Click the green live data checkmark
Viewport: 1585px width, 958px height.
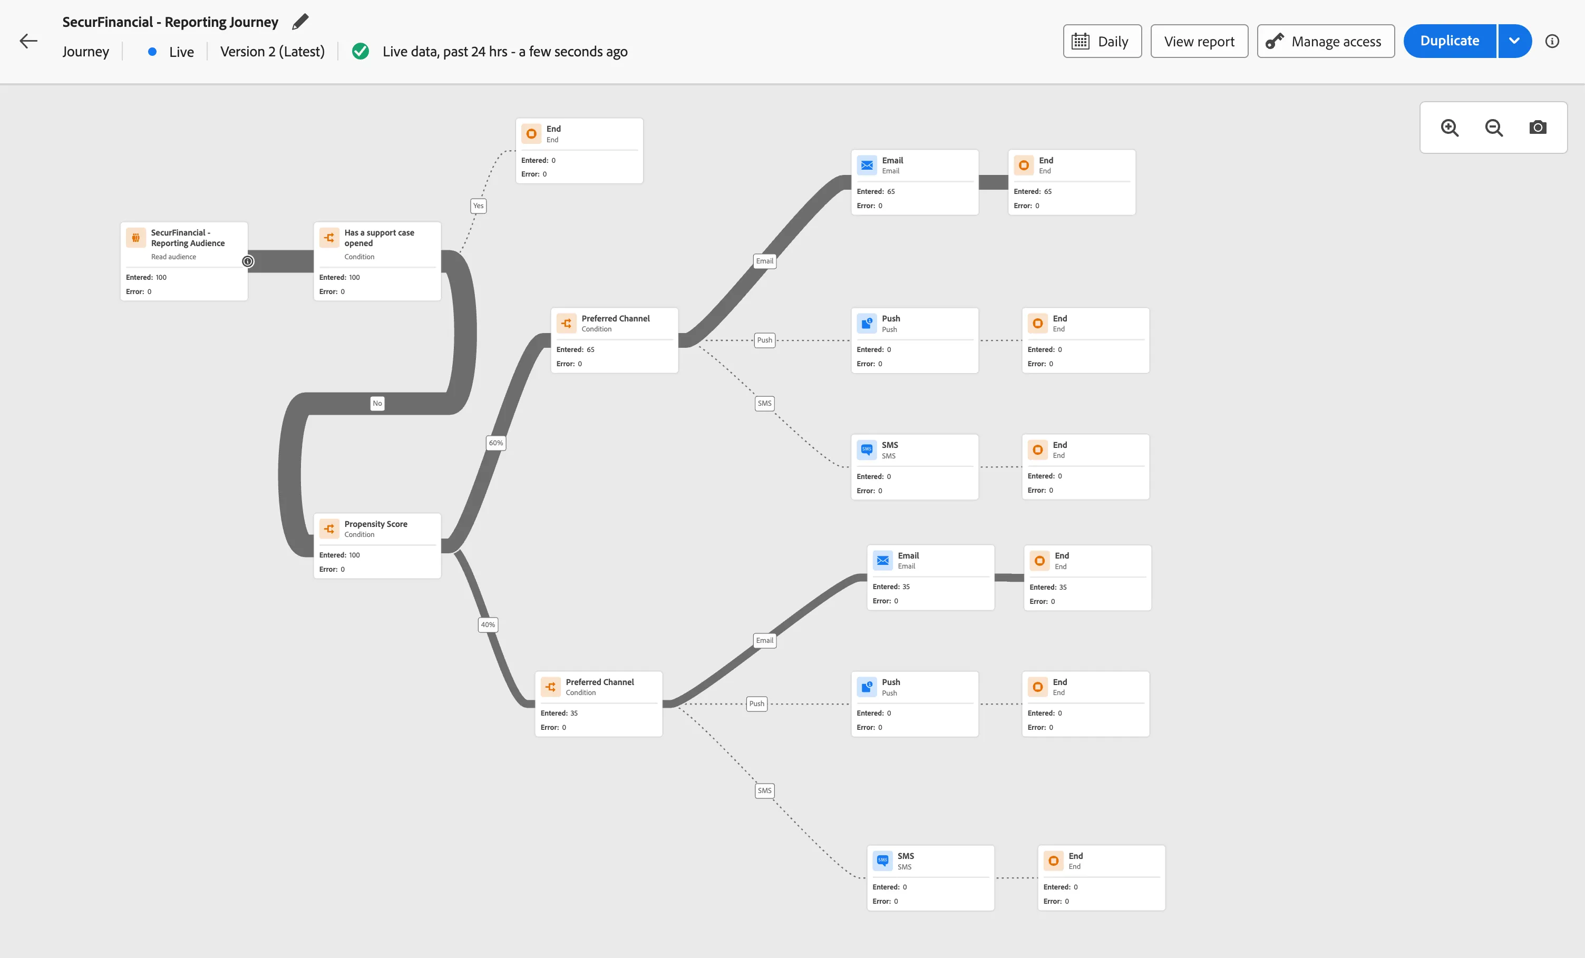click(x=361, y=52)
